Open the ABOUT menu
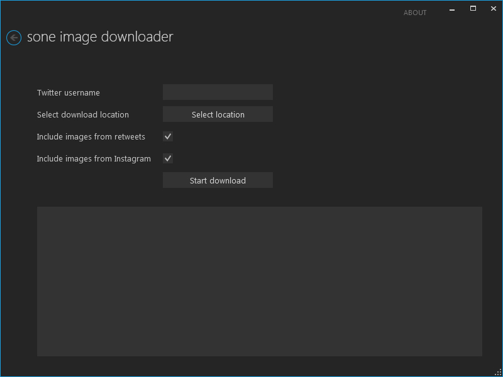The image size is (503, 377). [415, 13]
